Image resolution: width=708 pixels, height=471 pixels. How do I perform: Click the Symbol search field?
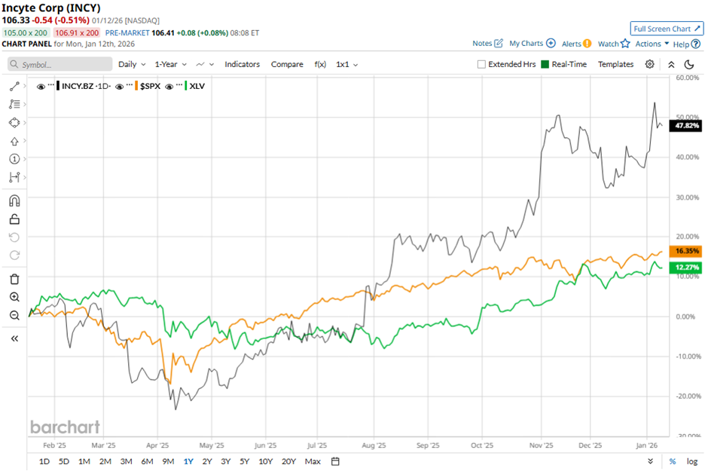[x=60, y=65]
